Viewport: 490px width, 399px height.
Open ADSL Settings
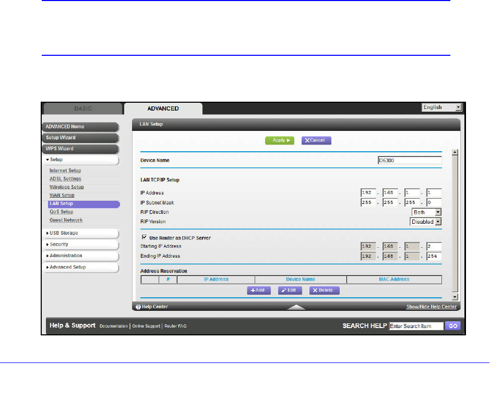pos(65,179)
